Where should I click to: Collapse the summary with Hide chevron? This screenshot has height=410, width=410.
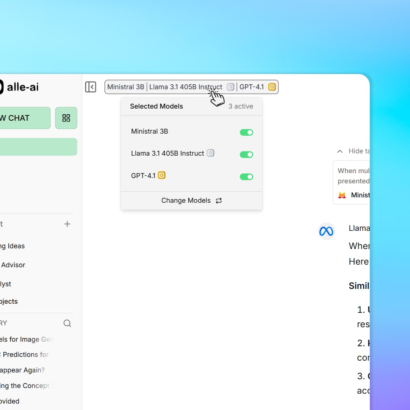(339, 151)
